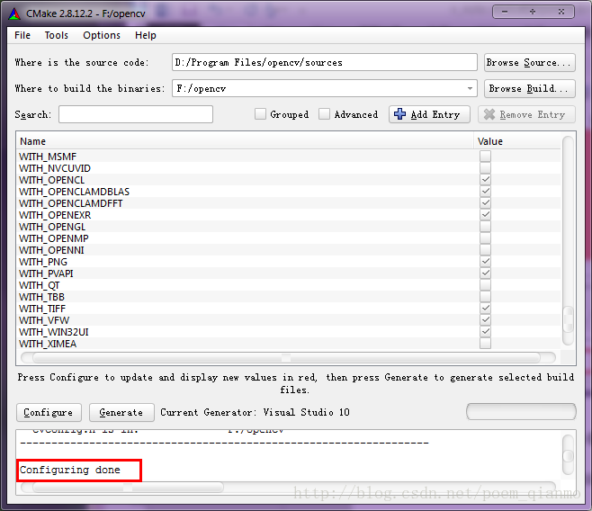Click the Browse Source button
This screenshot has width=592, height=511.
[530, 62]
